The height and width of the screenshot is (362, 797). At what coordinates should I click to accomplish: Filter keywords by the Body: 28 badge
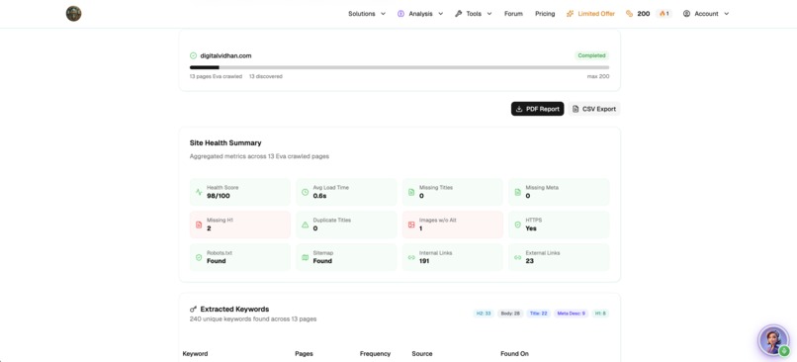pos(510,314)
